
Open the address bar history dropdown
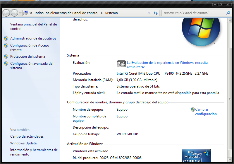coord(149,13)
